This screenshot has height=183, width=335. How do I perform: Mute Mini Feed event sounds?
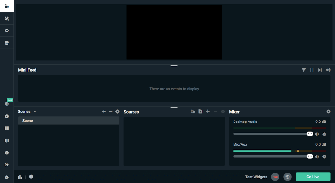(x=328, y=70)
